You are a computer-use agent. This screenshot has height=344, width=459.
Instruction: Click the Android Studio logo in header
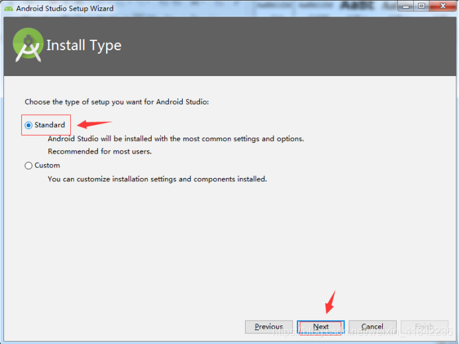(28, 45)
